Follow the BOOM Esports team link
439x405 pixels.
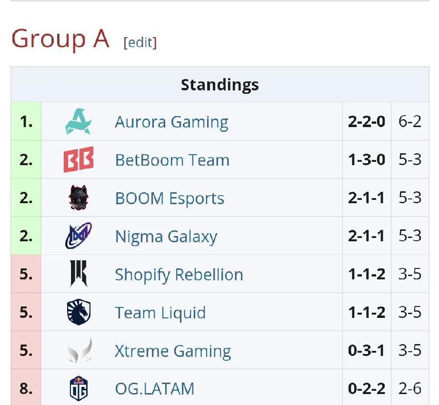point(170,198)
